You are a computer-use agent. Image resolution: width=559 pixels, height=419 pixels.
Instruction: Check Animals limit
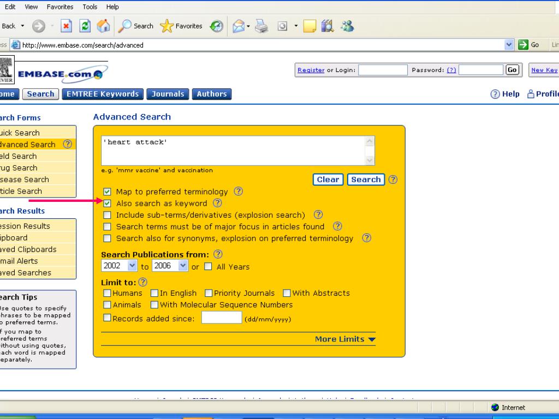[x=107, y=304]
